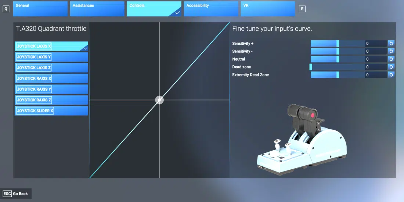The width and height of the screenshot is (404, 202).
Task: Reset the Sensitivity - value
Action: tap(391, 51)
